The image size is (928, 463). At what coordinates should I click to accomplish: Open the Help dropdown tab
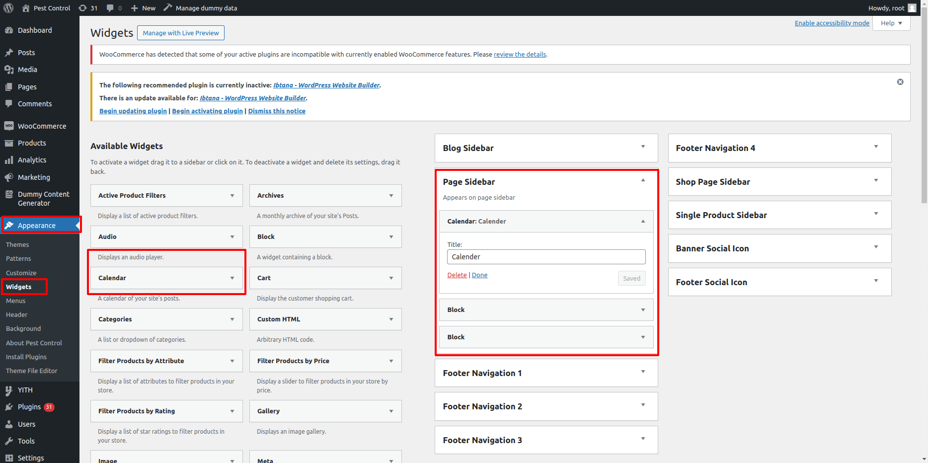click(891, 23)
